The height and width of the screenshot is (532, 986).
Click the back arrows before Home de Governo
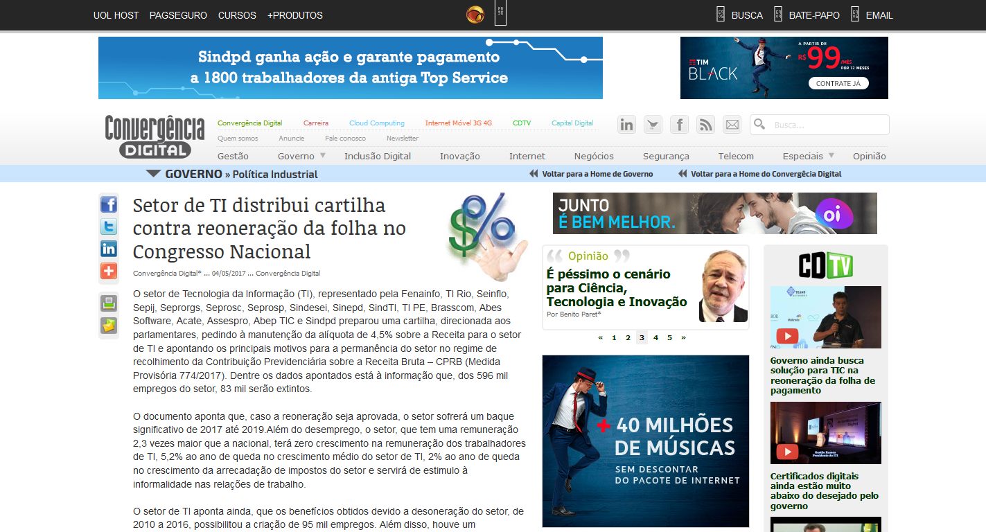(x=534, y=174)
